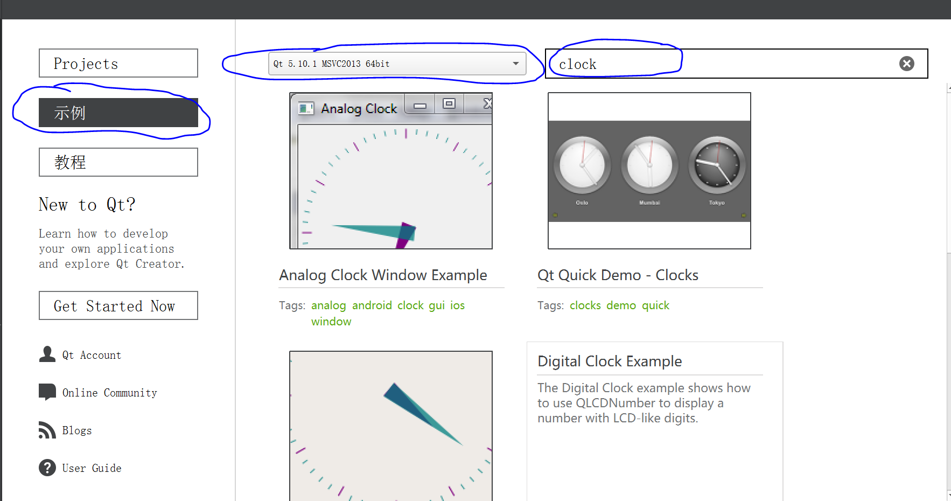Screen dimensions: 951x501
Task: Open the Analog Clock Window Example thumbnail
Action: point(391,171)
